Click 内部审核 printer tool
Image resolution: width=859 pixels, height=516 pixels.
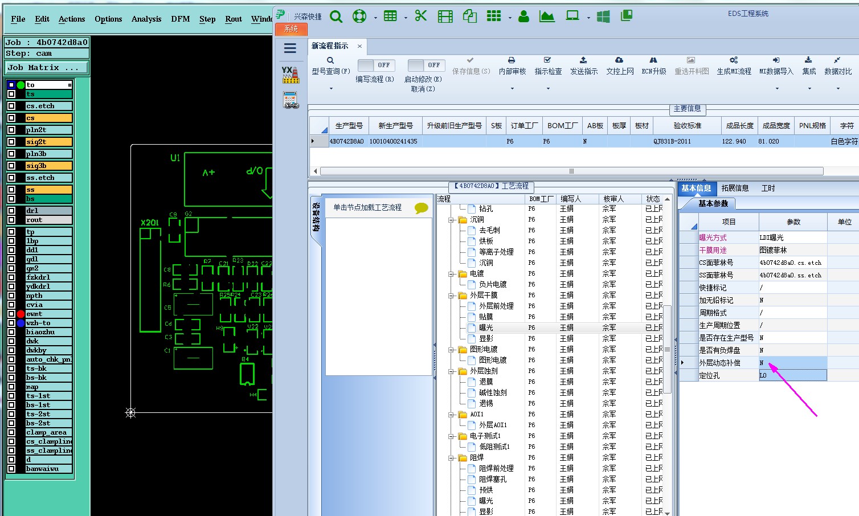512,66
